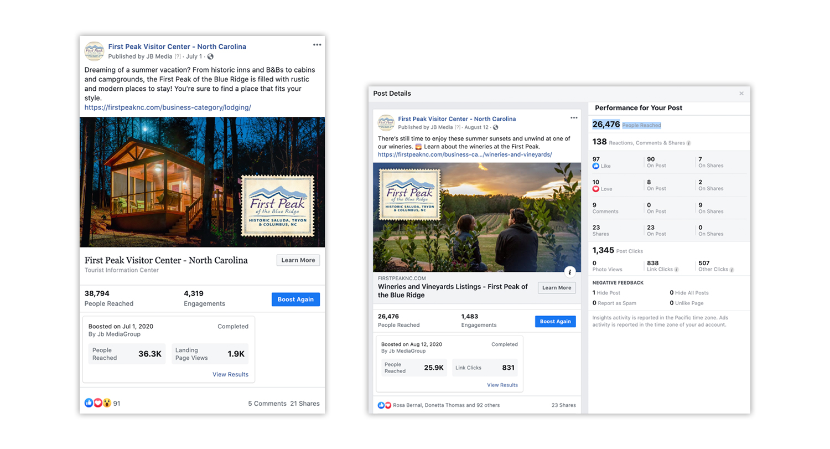Click 23 Shares on wineries post
830x449 pixels.
[564, 405]
